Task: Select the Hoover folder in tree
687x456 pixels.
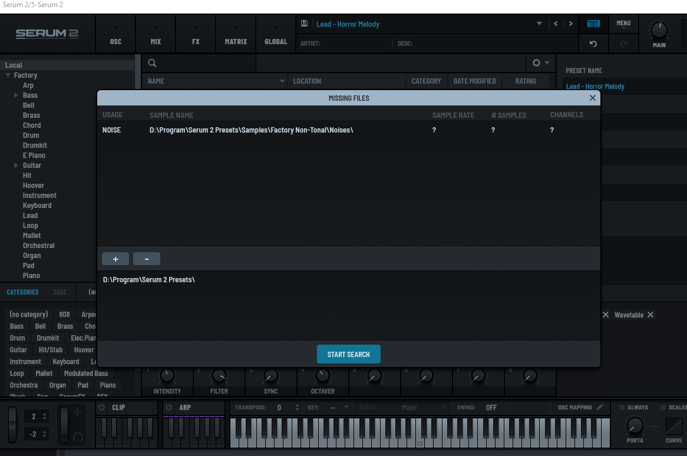Action: coord(34,186)
